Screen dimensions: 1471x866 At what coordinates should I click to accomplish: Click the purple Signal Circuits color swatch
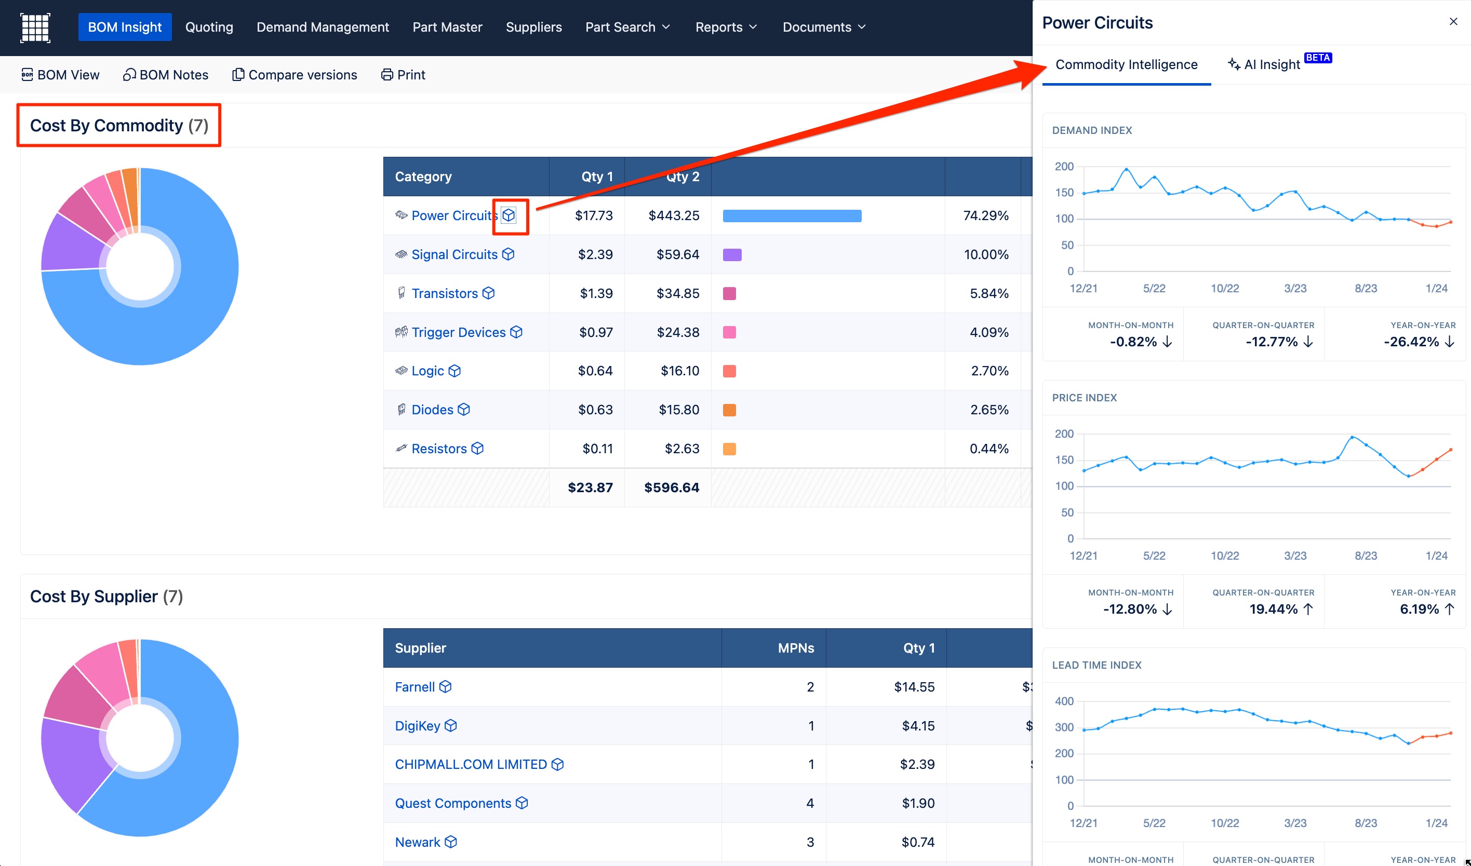732,255
